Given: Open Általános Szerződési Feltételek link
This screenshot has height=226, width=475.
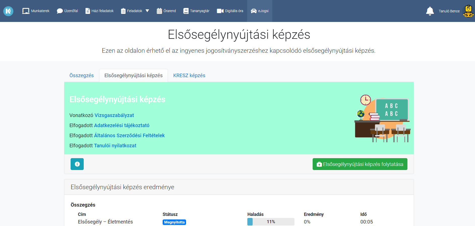Looking at the screenshot, I should (x=129, y=135).
